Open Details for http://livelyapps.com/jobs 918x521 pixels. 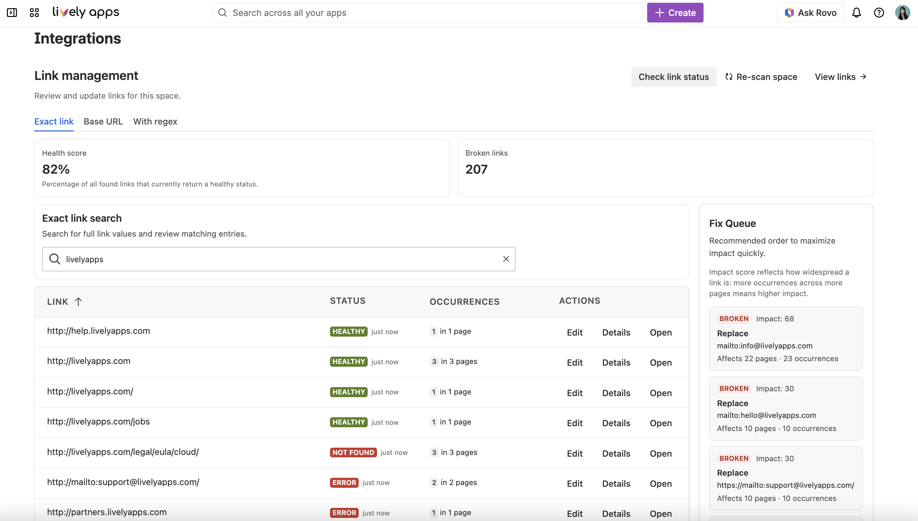[x=616, y=423]
